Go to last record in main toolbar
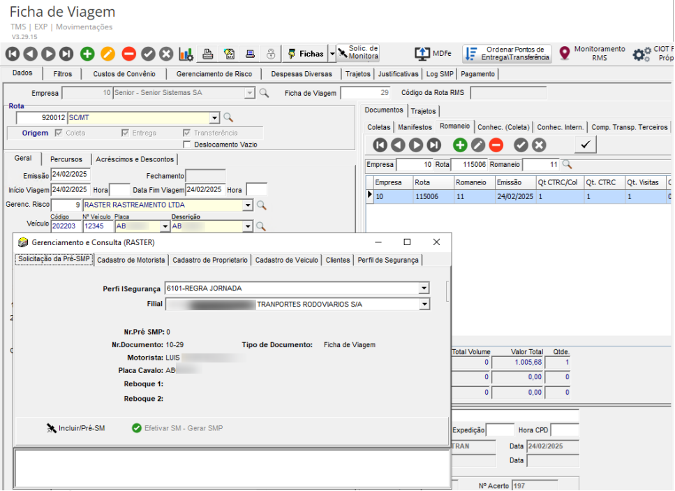This screenshot has width=675, height=491. pos(66,54)
